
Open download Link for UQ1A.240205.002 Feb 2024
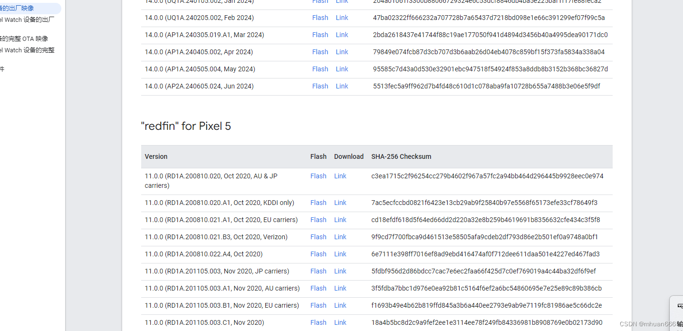pyautogui.click(x=342, y=18)
